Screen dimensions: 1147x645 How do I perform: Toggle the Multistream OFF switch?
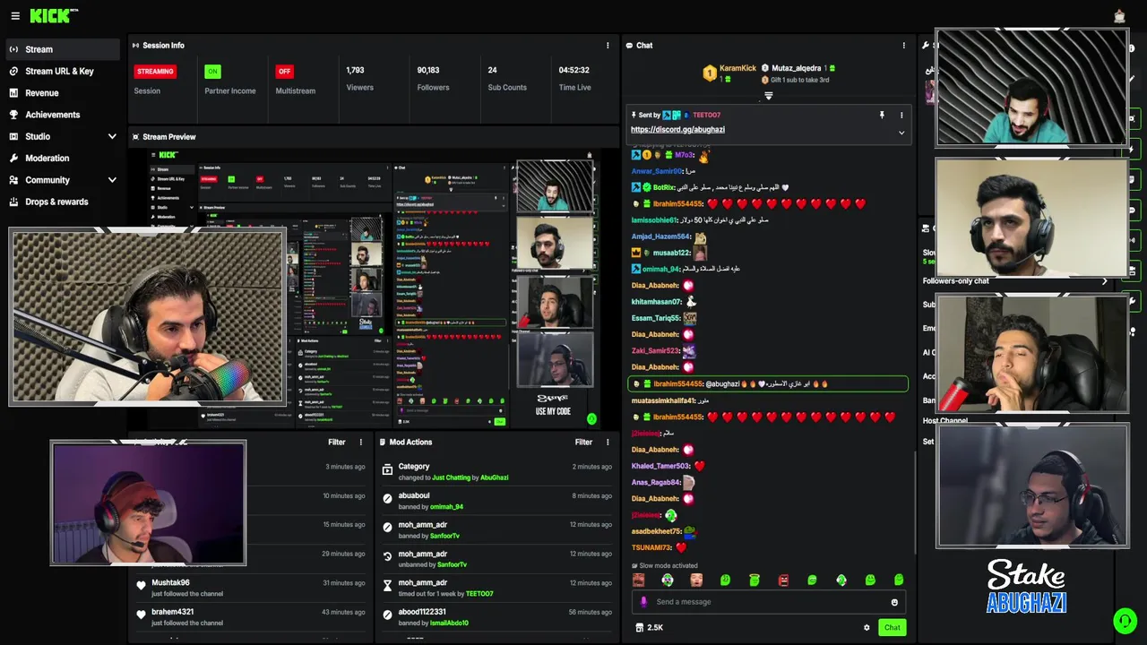(284, 72)
